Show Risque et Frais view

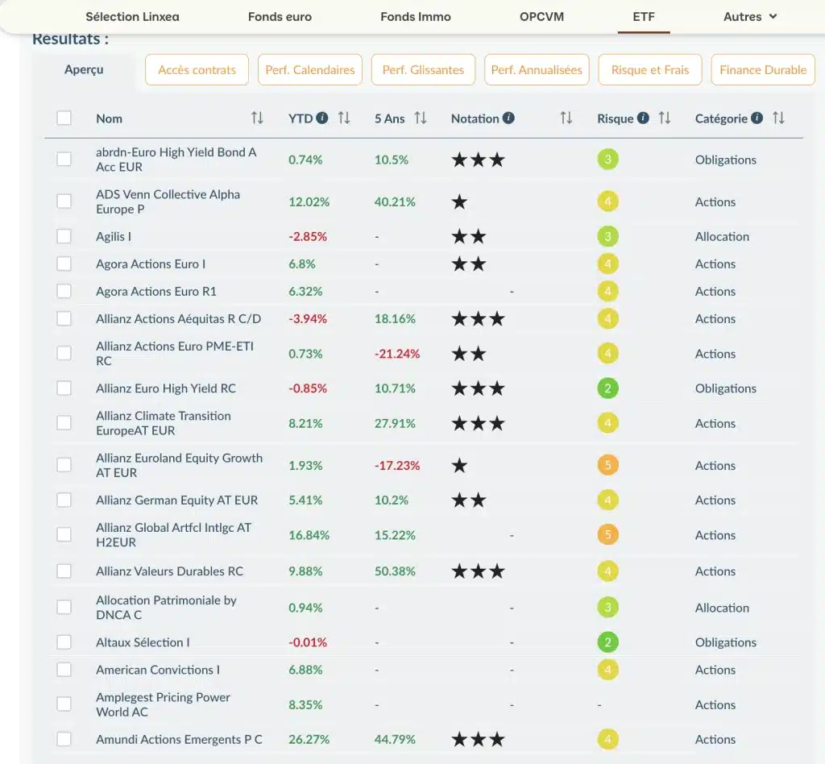coord(650,69)
